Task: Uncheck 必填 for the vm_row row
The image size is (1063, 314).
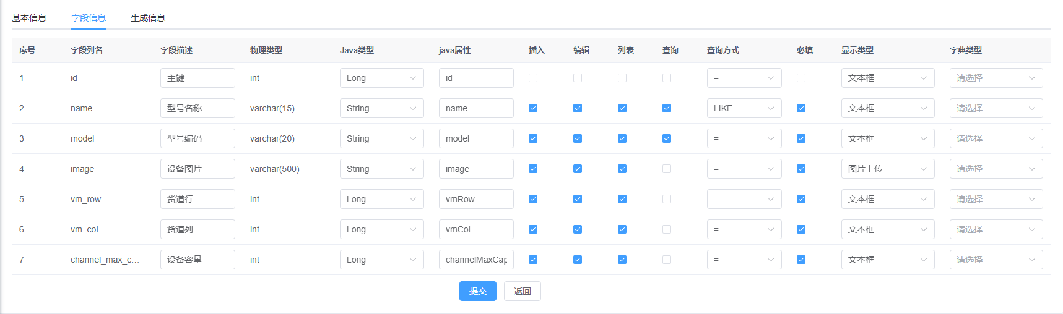Action: point(801,199)
